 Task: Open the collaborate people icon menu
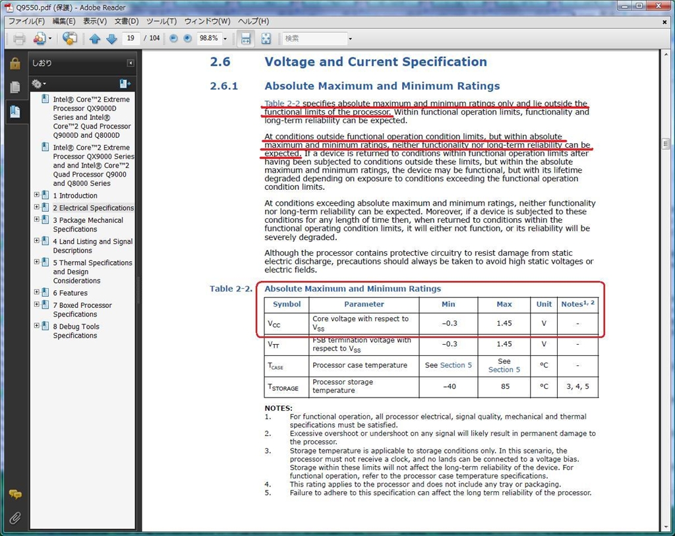pos(42,39)
